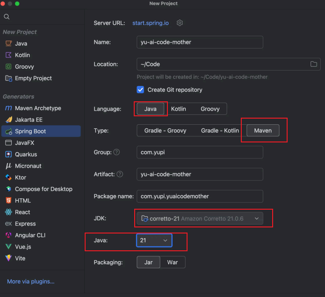Click the search magnifier icon in sidebar
Screen dimensions: 325x297
(7, 16)
